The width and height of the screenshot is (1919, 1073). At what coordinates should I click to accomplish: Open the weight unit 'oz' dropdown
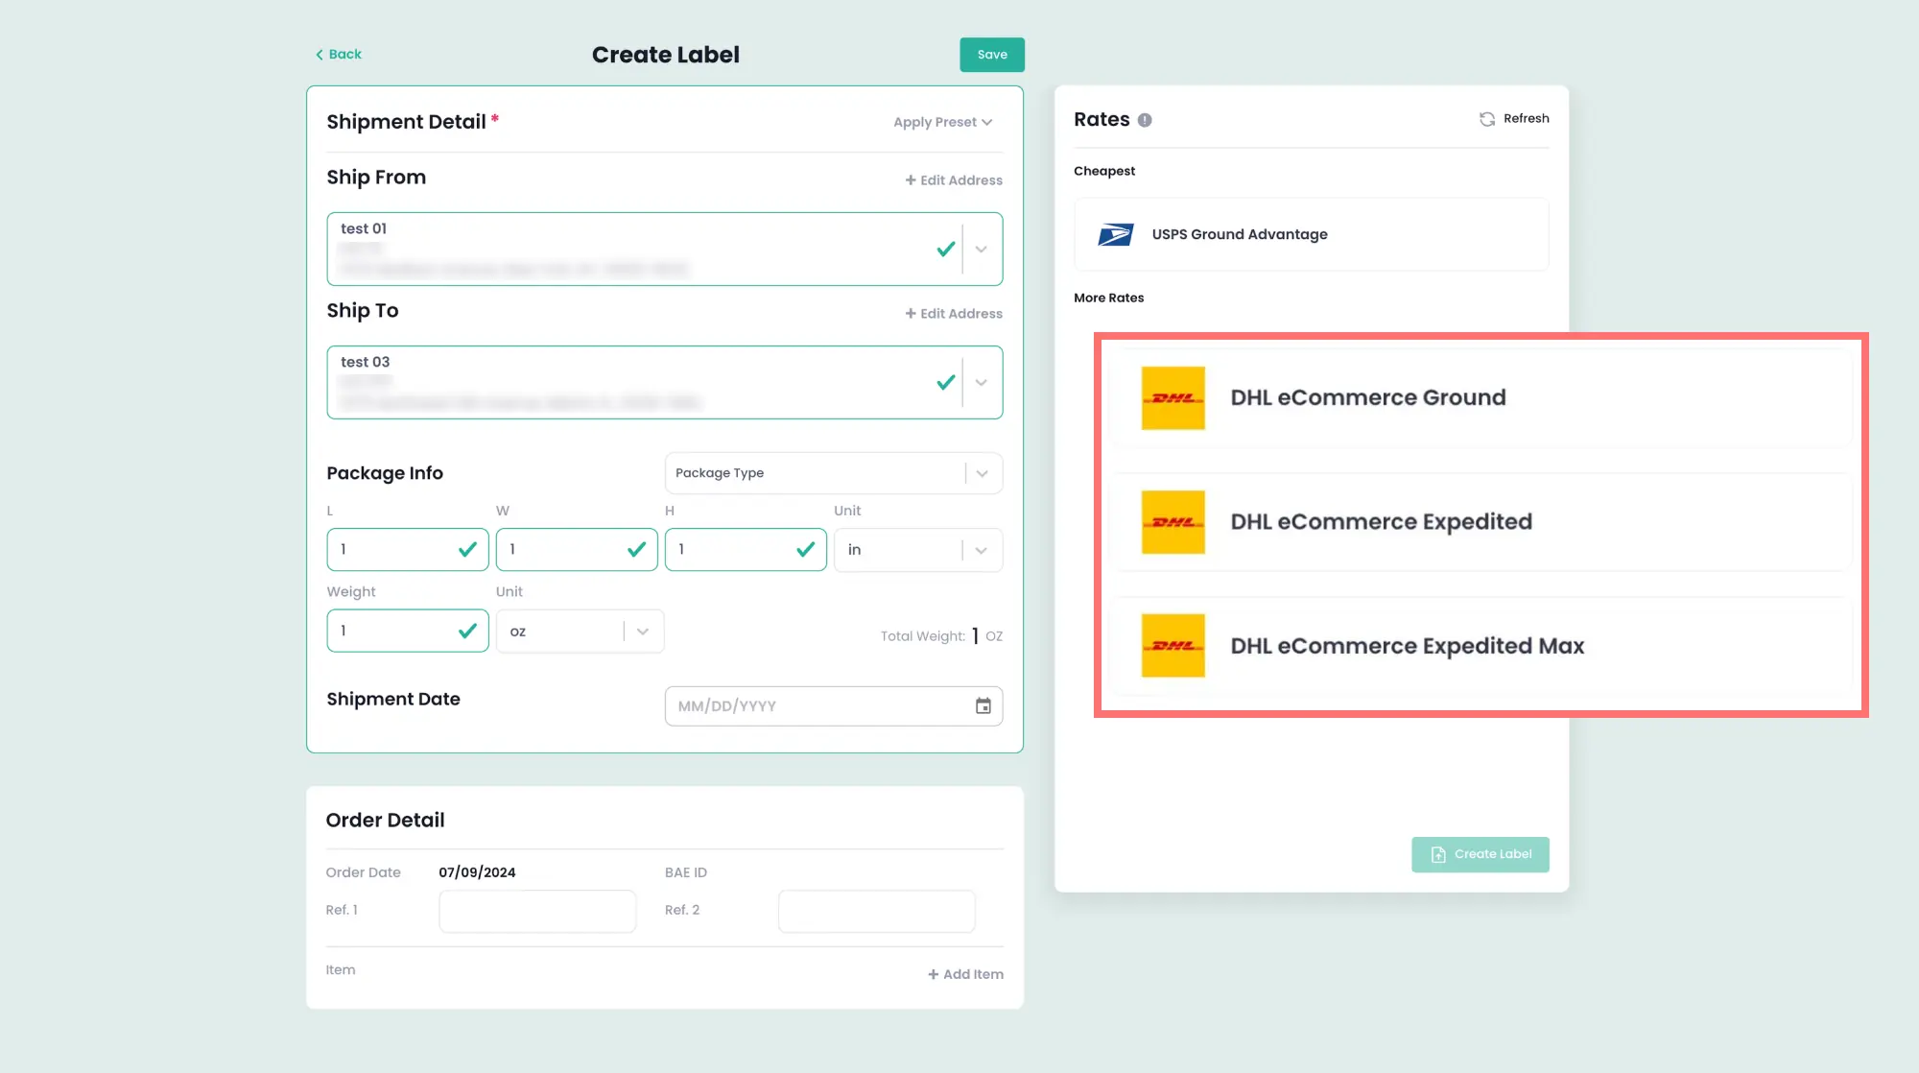pyautogui.click(x=580, y=632)
